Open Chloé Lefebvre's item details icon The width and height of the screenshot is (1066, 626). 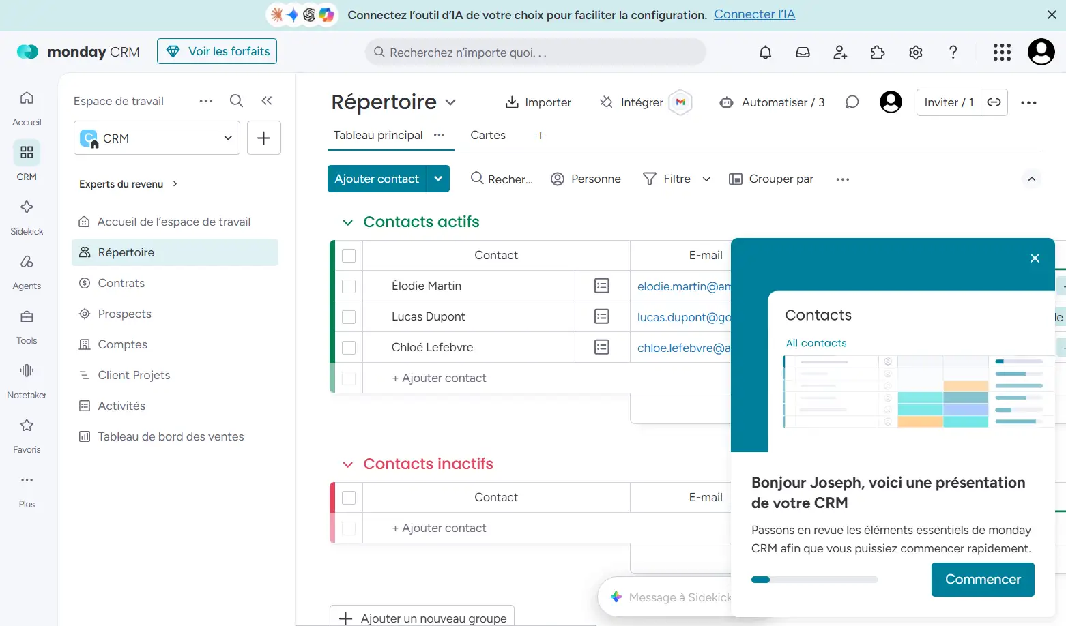tap(602, 347)
